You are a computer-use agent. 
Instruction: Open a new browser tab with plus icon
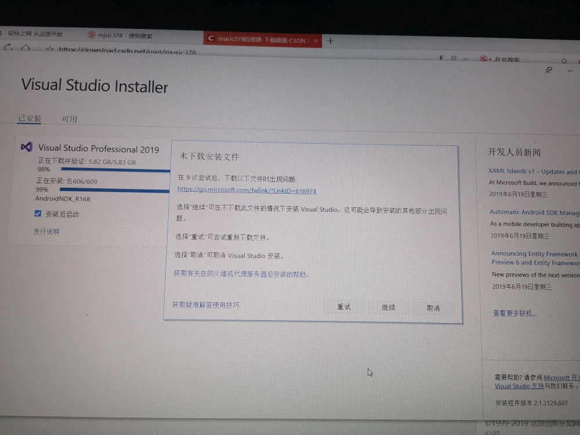(x=331, y=41)
